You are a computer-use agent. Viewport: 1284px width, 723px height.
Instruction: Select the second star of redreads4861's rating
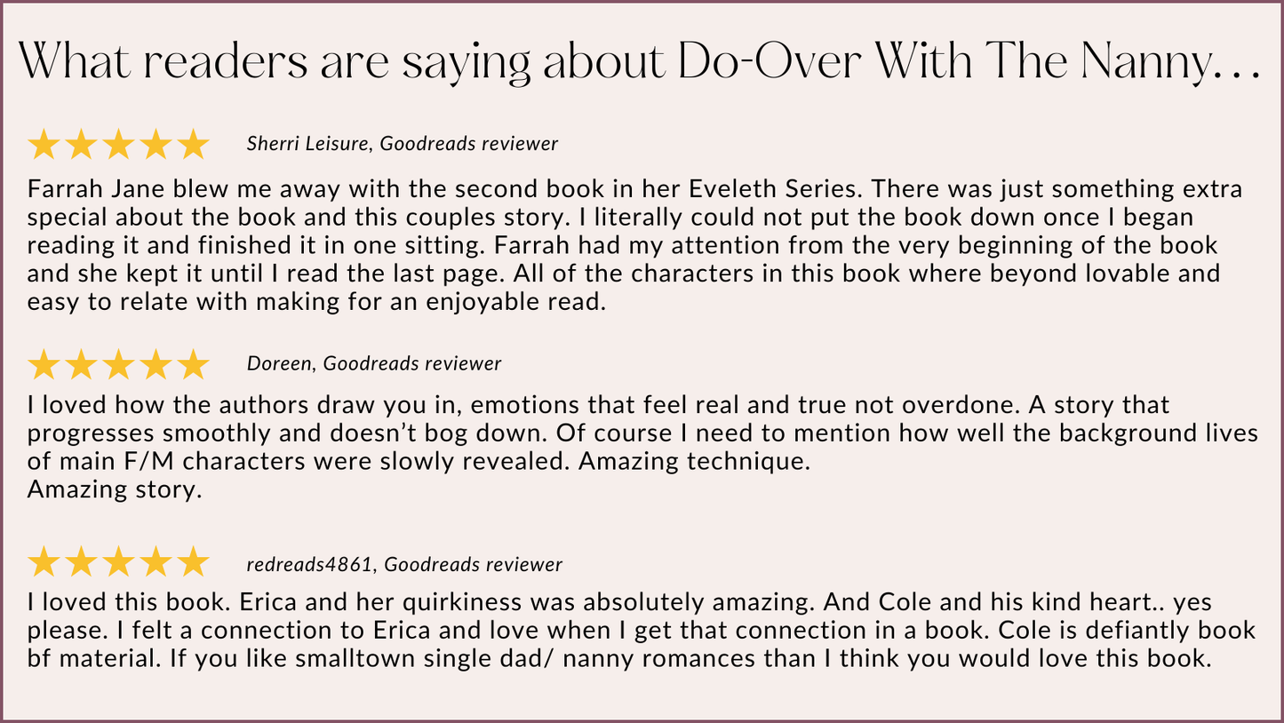coord(81,563)
